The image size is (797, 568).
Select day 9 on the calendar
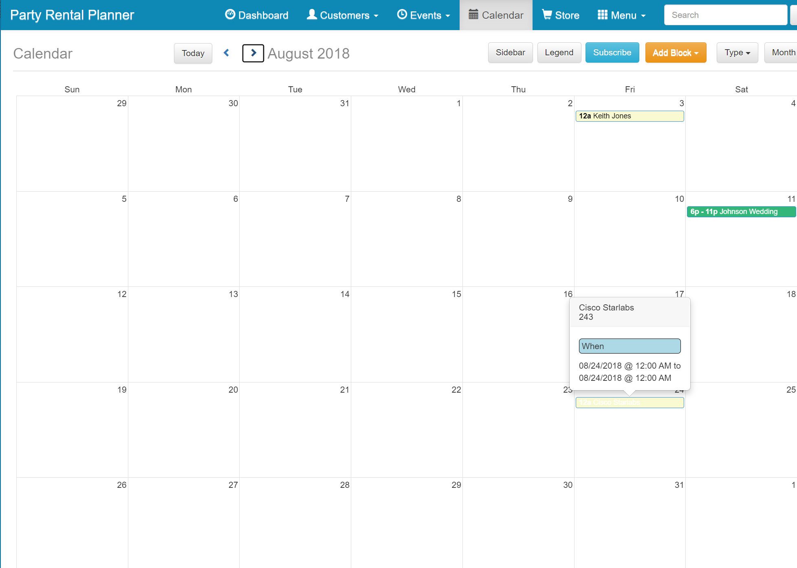click(x=570, y=199)
